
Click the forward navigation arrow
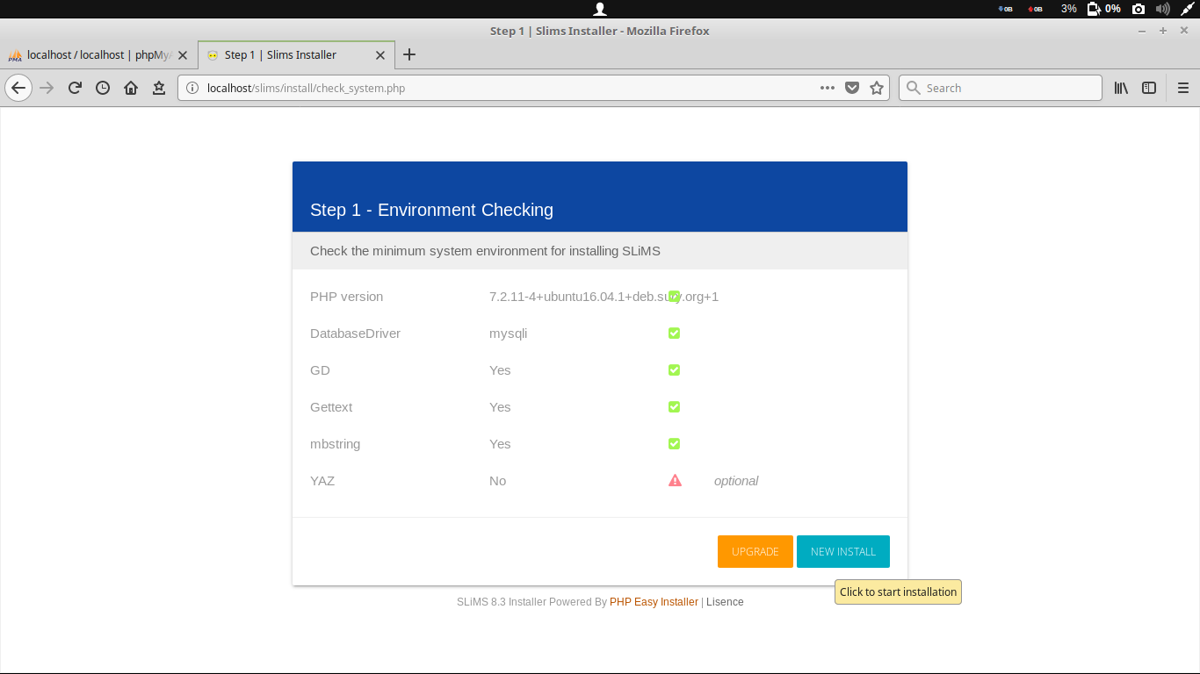point(47,88)
